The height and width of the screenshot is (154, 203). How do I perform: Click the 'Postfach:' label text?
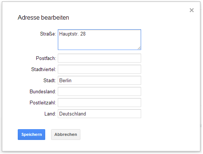pos(46,58)
